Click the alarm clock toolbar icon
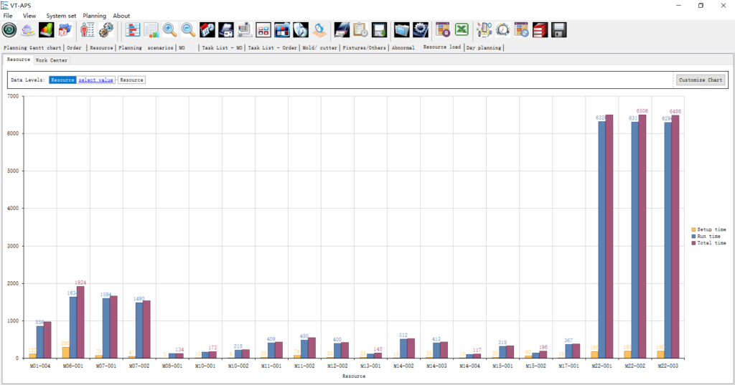This screenshot has width=735, height=385. tap(502, 29)
